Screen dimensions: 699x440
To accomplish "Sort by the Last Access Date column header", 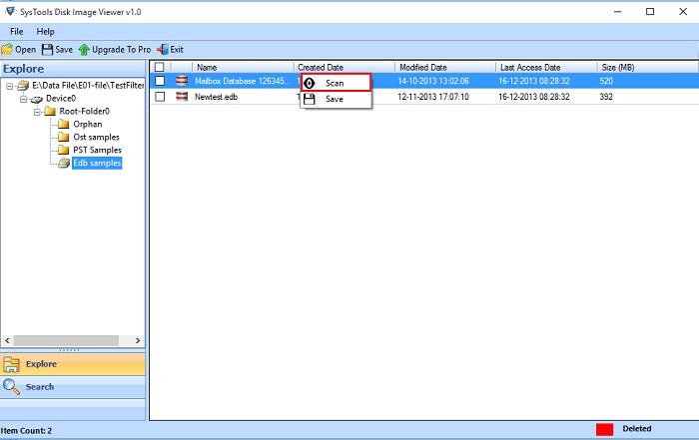I will (x=546, y=67).
